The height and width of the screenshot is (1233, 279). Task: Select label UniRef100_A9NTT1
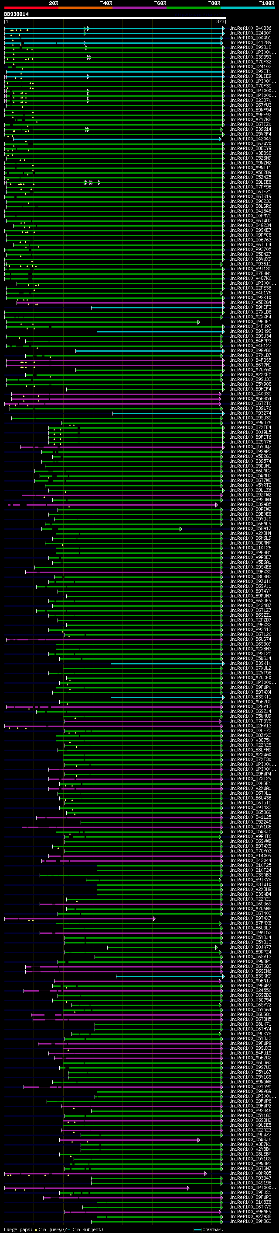250,168
